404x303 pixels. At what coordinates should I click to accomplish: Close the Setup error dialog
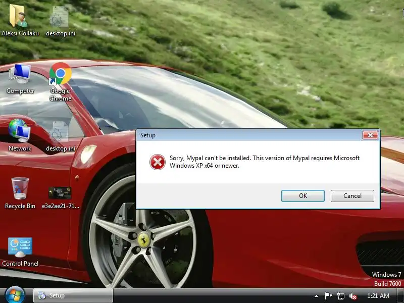[370, 135]
